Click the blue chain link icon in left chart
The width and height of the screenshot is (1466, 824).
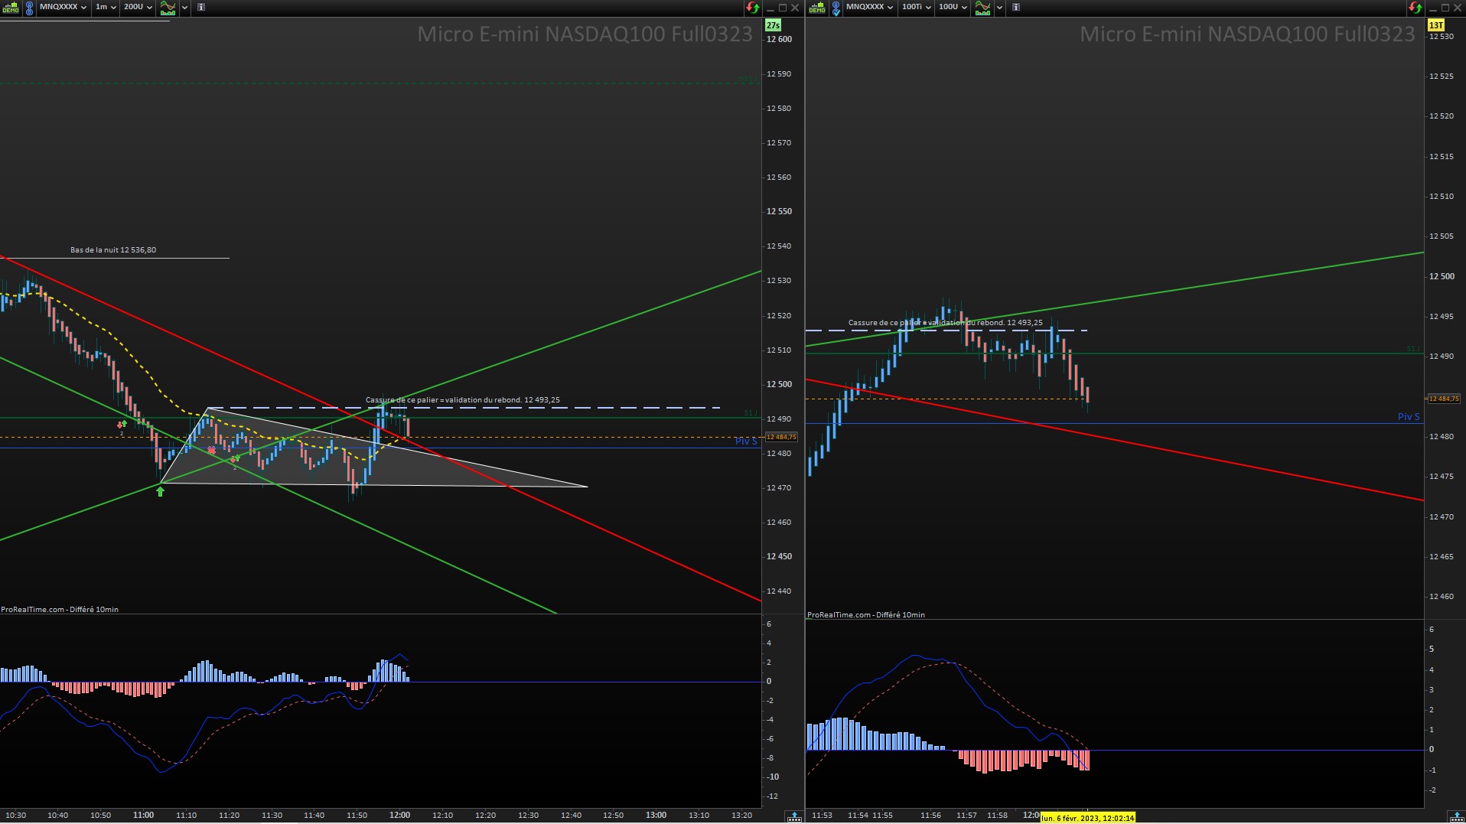coord(29,8)
